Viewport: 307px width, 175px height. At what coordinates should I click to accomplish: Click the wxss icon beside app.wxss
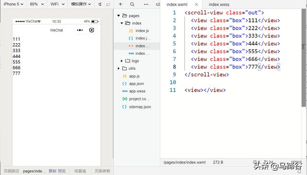point(125,91)
